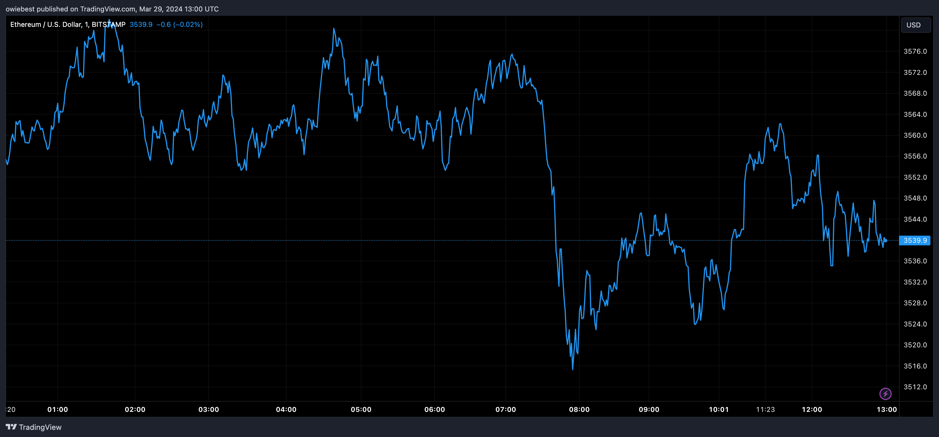Click the purple lightning bolt icon

pos(885,394)
